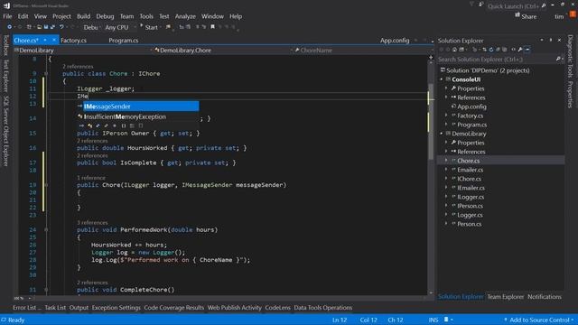Switch to the App.config tab
This screenshot has width=578, height=325.
pyautogui.click(x=395, y=40)
